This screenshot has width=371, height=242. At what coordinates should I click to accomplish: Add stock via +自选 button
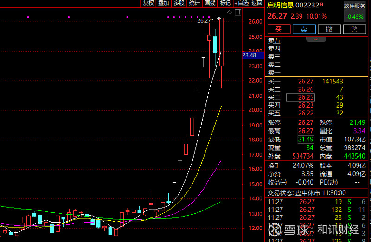coord(242,3)
